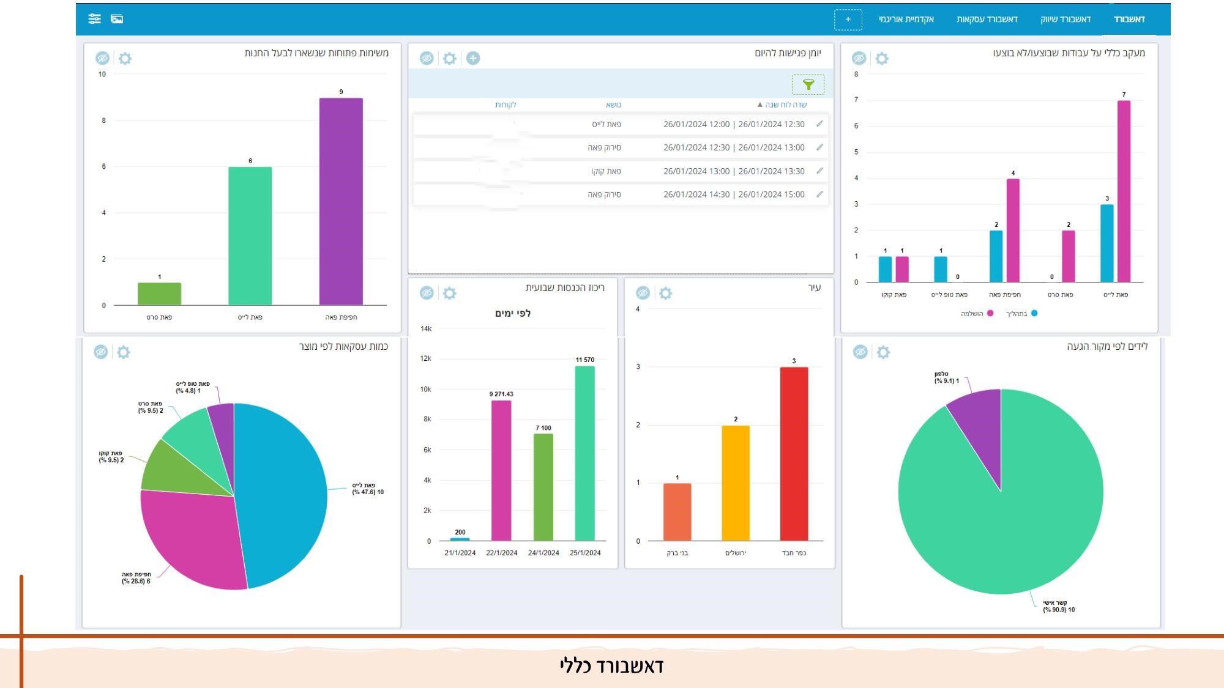Open top-left sliders settings icon
This screenshot has width=1224, height=688.
pos(94,19)
